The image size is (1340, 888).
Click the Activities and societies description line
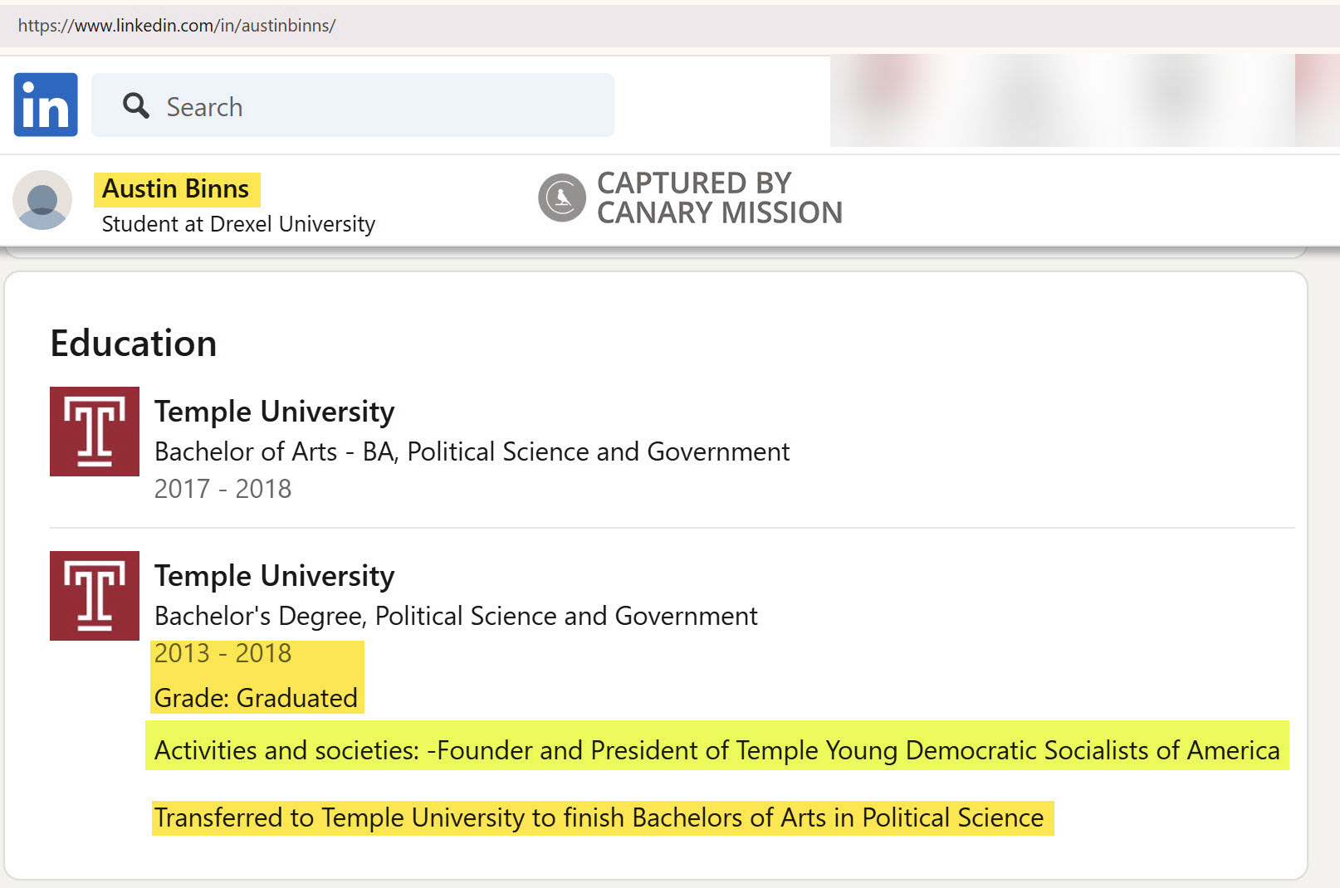click(x=716, y=750)
